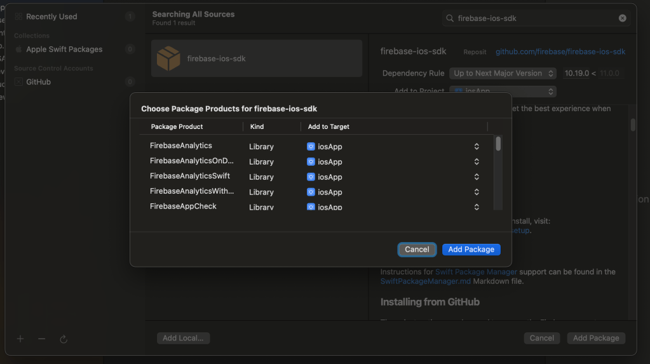
Task: Click the Add to Target column header
Action: [x=328, y=127]
